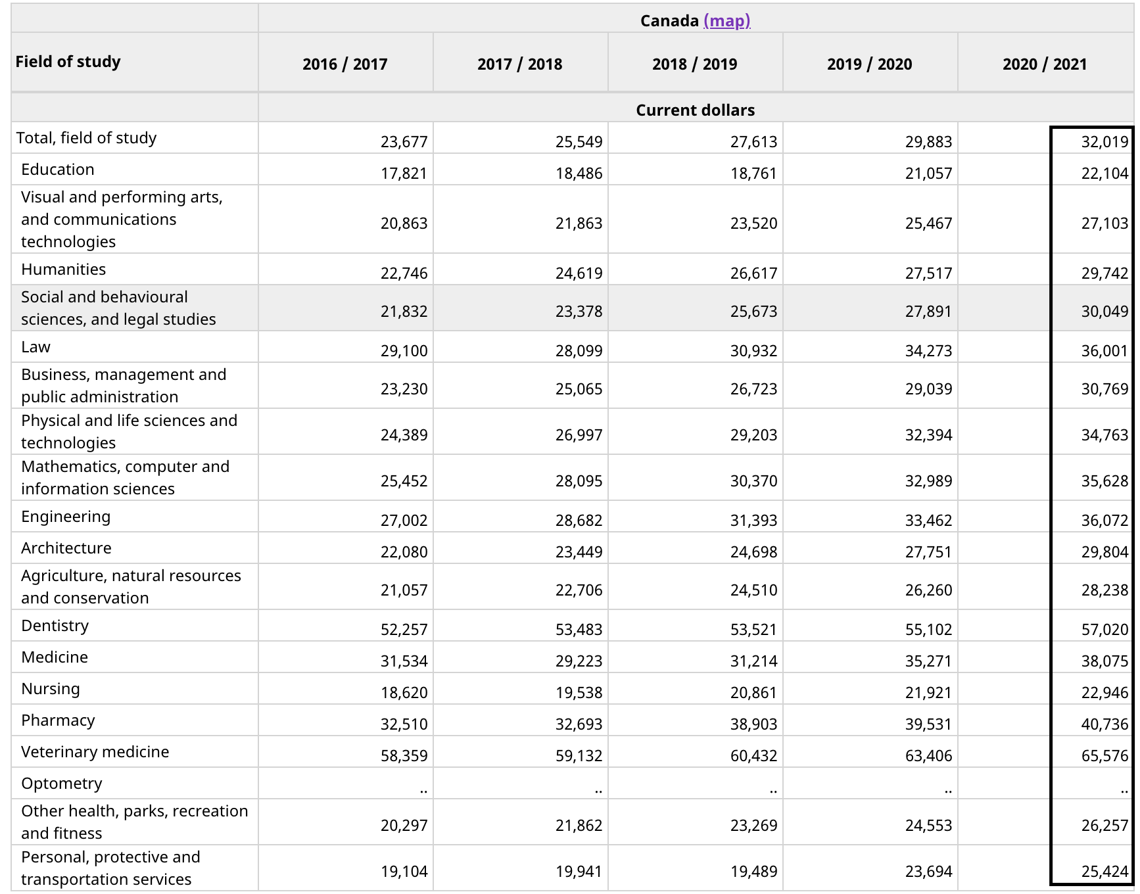Click the Medicine row label
The height and width of the screenshot is (894, 1140).
click(x=55, y=657)
